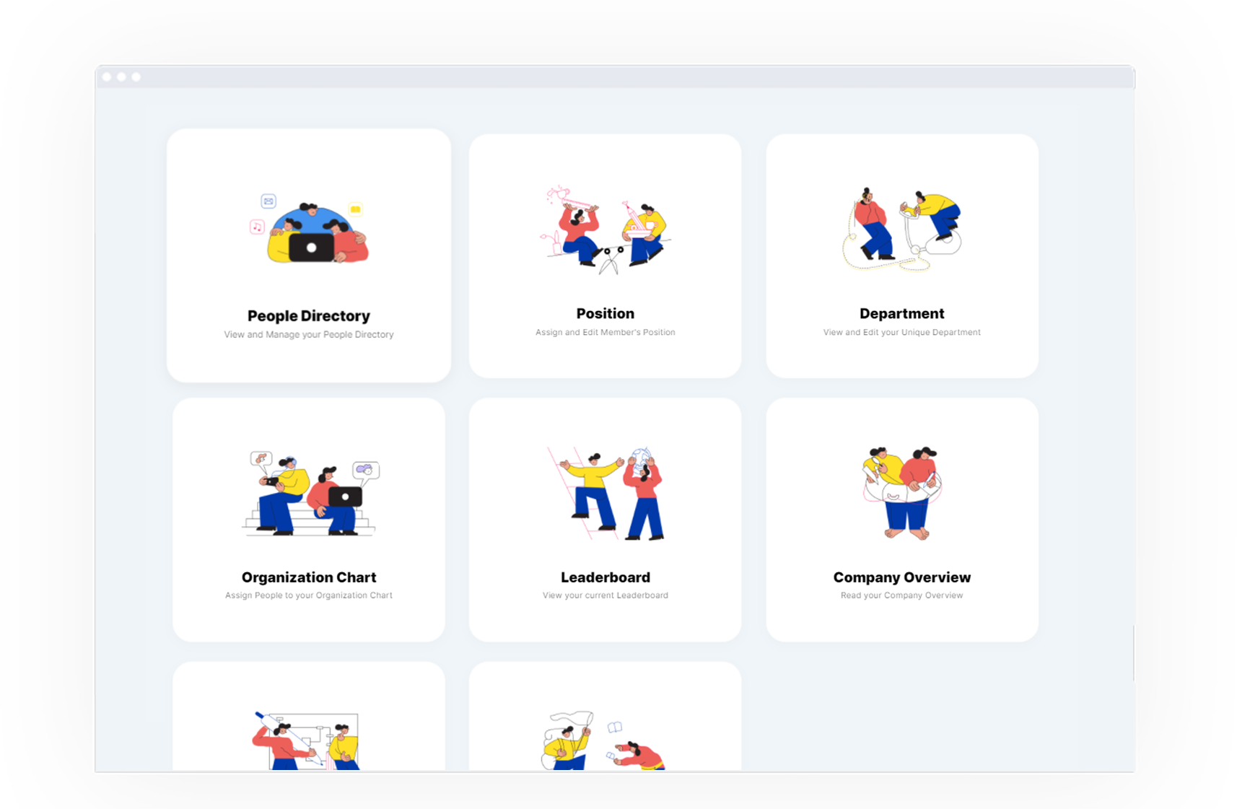Open the Organization Chart title
1237x809 pixels.
coord(309,577)
